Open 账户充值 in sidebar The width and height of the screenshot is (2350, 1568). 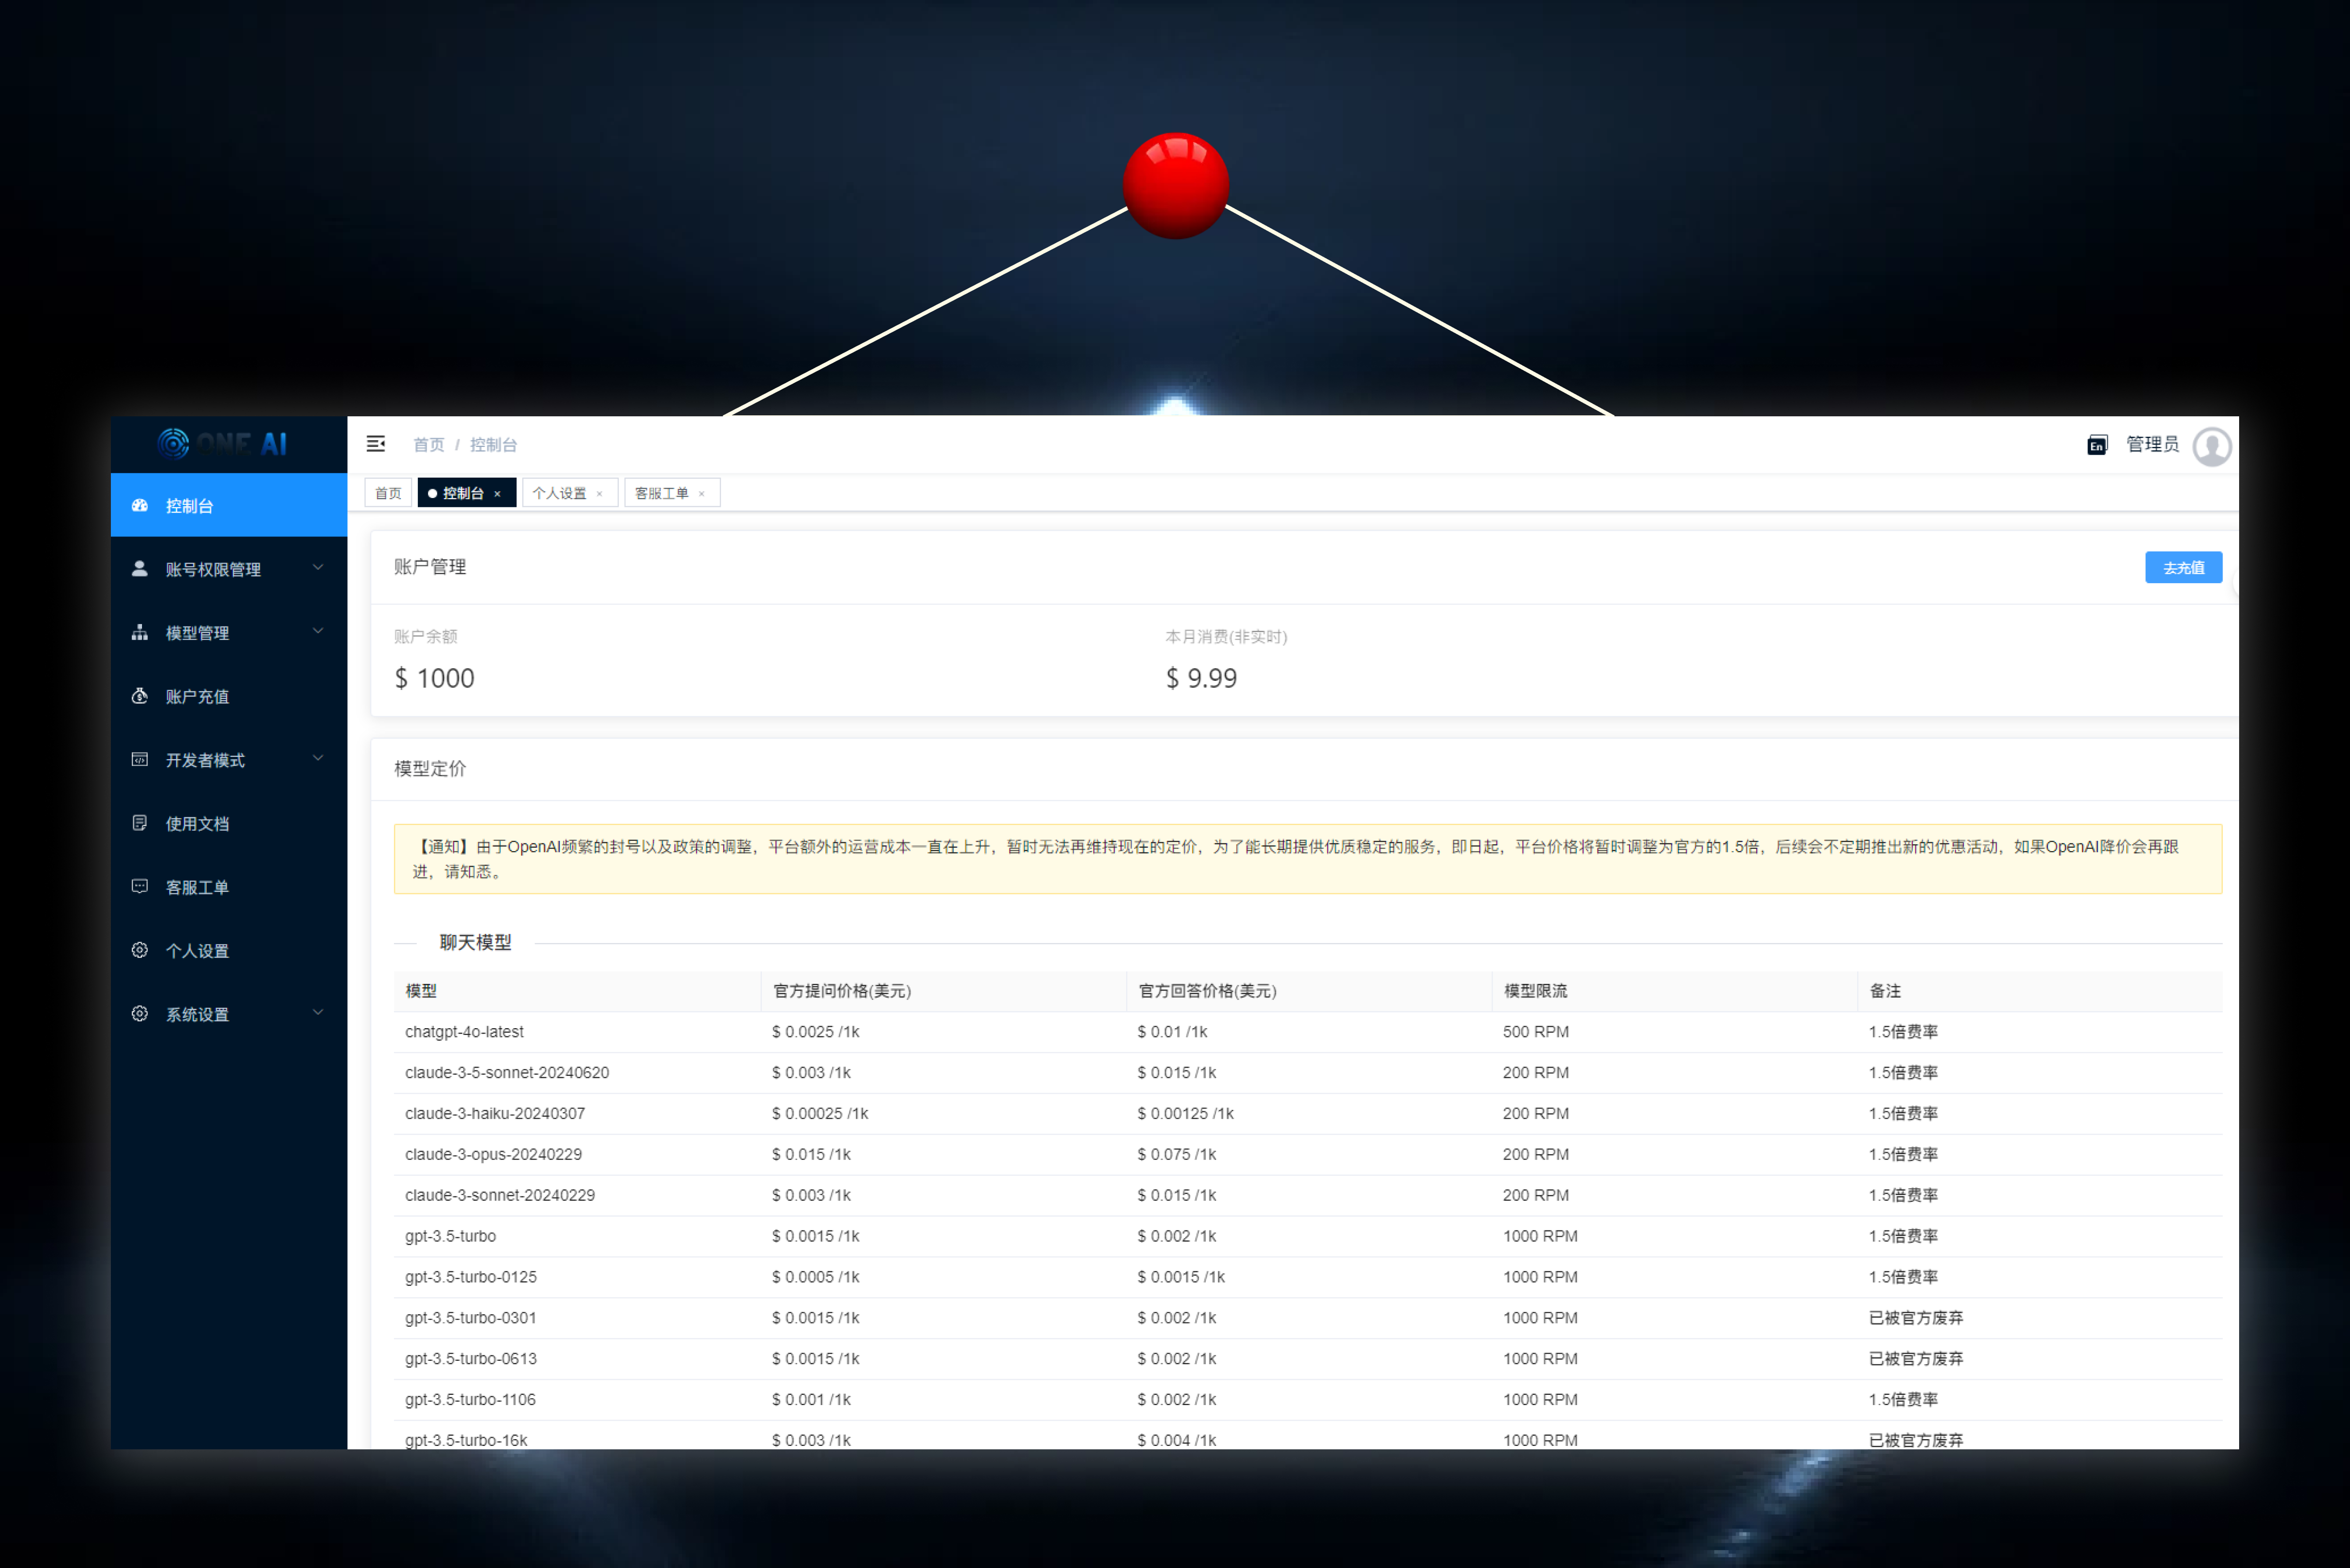coord(197,697)
